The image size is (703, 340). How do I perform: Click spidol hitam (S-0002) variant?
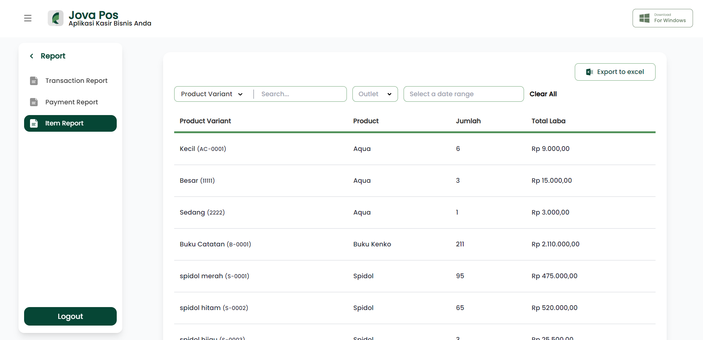click(214, 308)
